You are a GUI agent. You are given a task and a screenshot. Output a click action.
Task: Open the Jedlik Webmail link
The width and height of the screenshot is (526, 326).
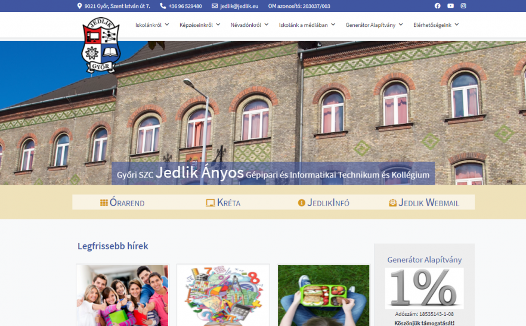point(429,203)
